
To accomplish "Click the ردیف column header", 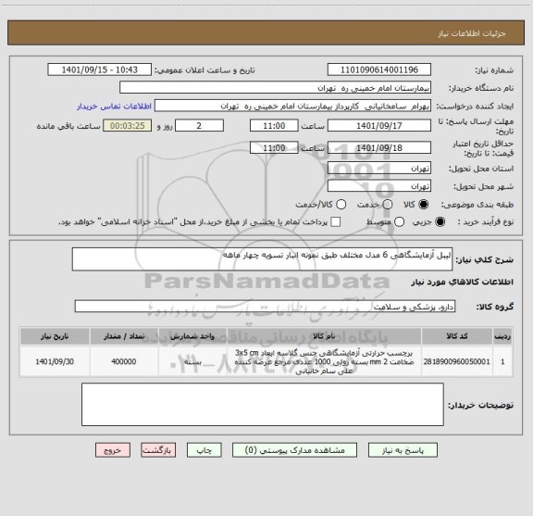I will [x=502, y=336].
